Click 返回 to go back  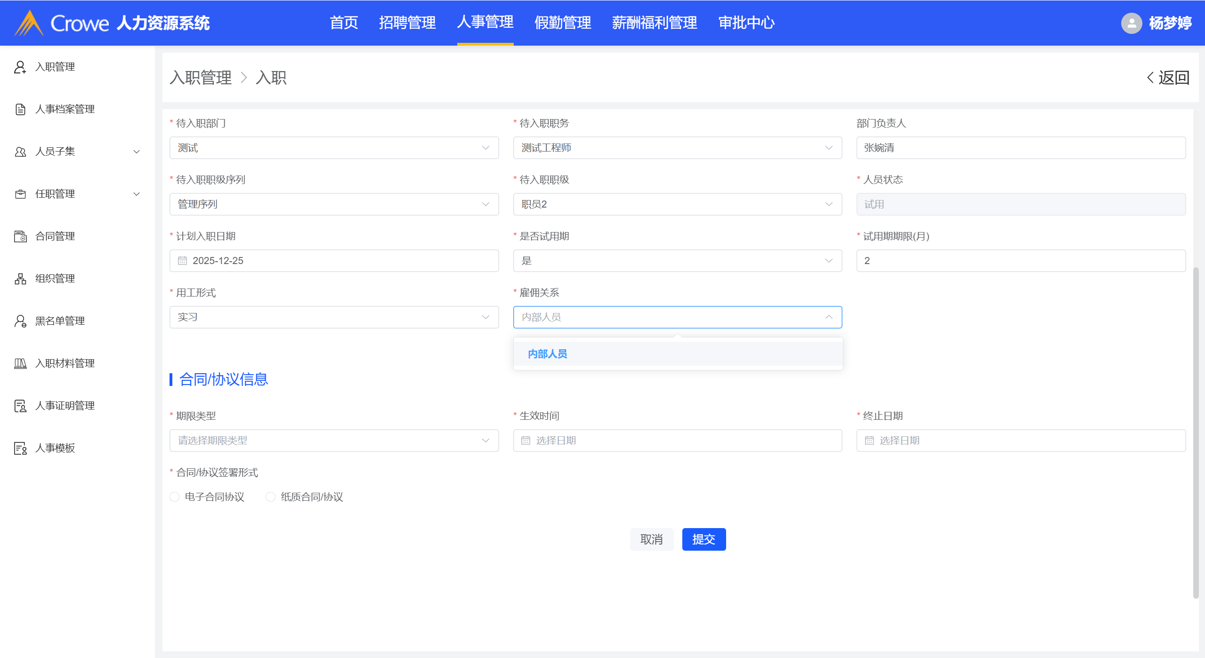pyautogui.click(x=1168, y=78)
